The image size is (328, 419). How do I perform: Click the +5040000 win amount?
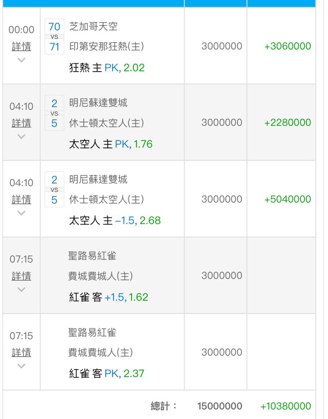pyautogui.click(x=287, y=199)
